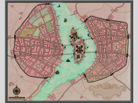Click the small dark square building at the island's south

78,57
